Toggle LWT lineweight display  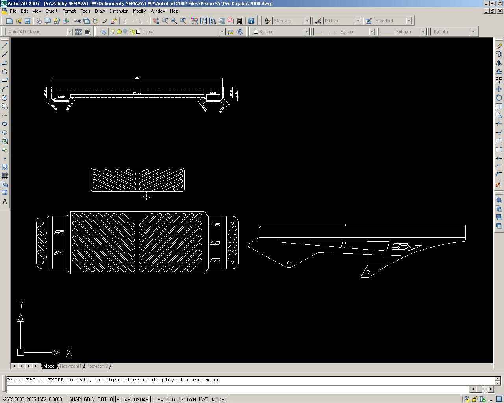[204, 399]
